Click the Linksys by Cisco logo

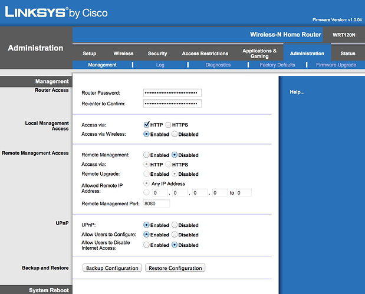pyautogui.click(x=56, y=12)
